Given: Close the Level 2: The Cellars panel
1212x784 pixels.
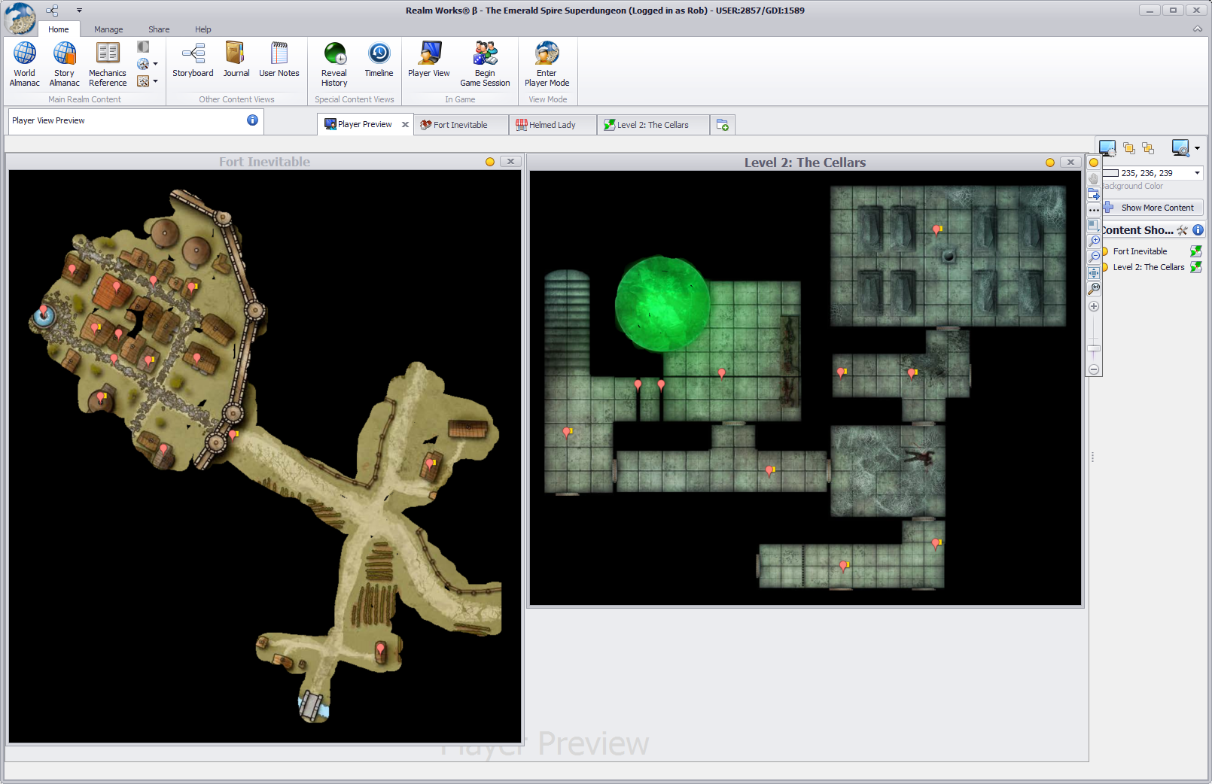Looking at the screenshot, I should [1070, 163].
